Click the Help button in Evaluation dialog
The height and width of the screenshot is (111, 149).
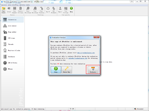56,70
